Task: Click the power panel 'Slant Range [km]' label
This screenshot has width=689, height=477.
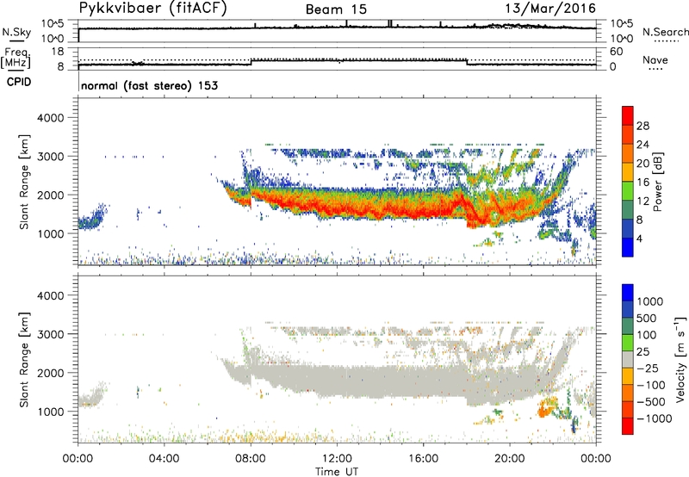Action: point(24,182)
